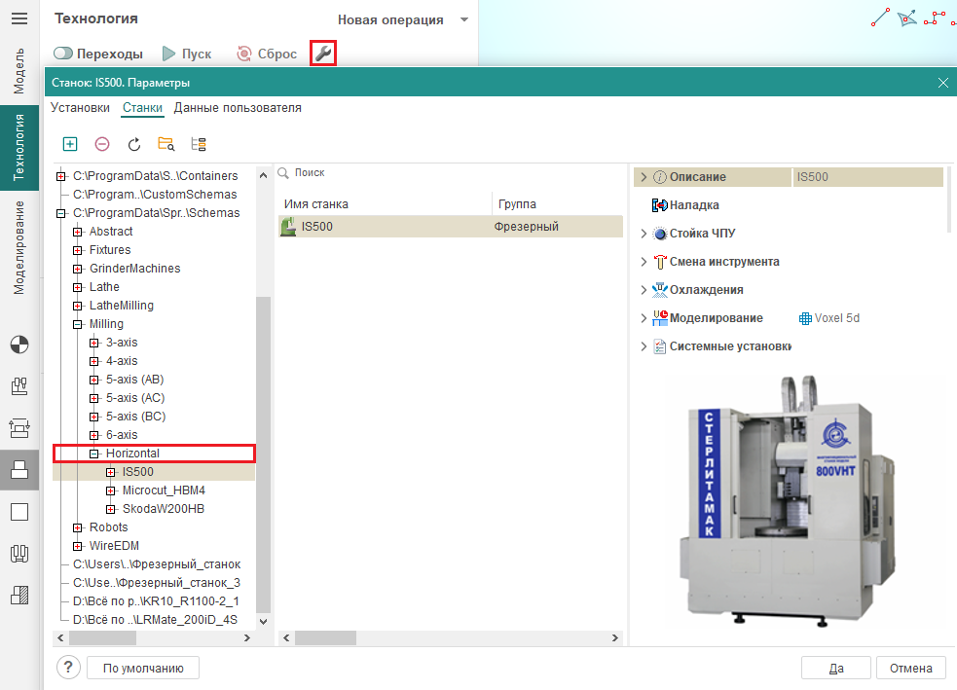Select Microcut_HBM4 in the tree
957x690 pixels.
[x=164, y=490]
